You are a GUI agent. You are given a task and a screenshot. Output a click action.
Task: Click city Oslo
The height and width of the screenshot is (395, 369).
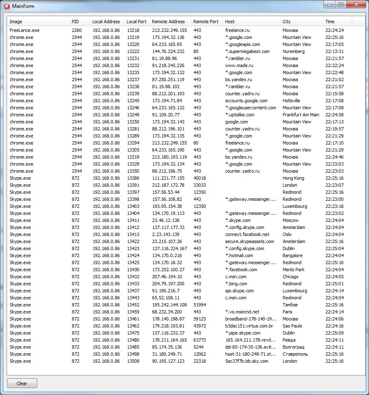tap(287, 235)
